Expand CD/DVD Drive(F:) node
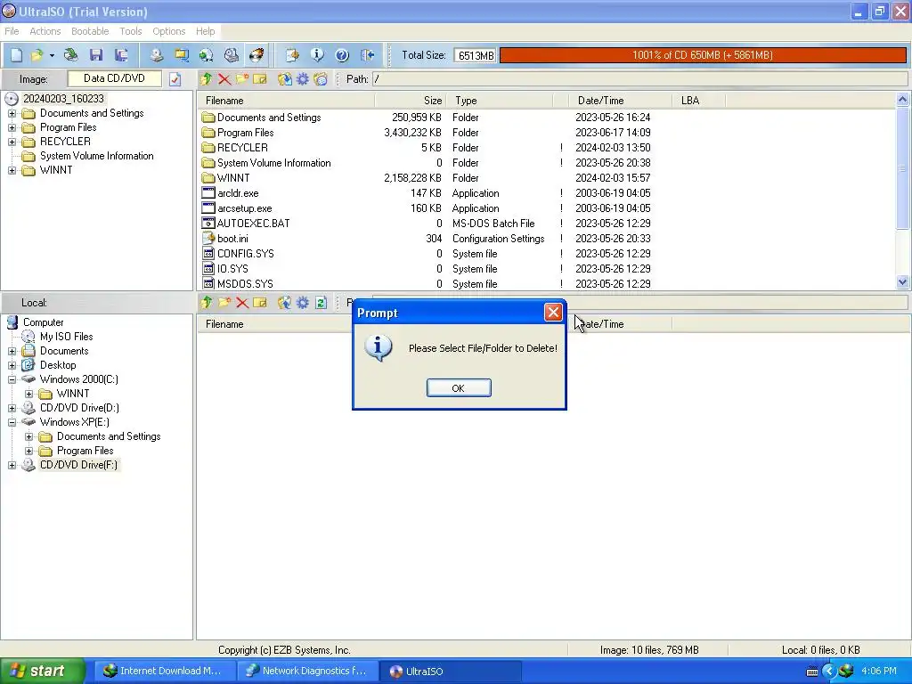Viewport: 912px width, 684px height. click(x=12, y=465)
